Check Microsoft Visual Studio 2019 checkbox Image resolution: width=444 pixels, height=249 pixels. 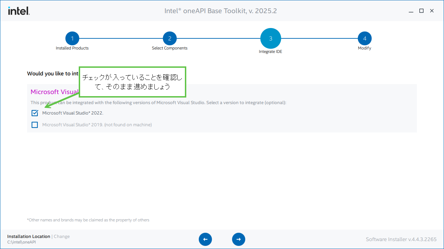click(35, 125)
